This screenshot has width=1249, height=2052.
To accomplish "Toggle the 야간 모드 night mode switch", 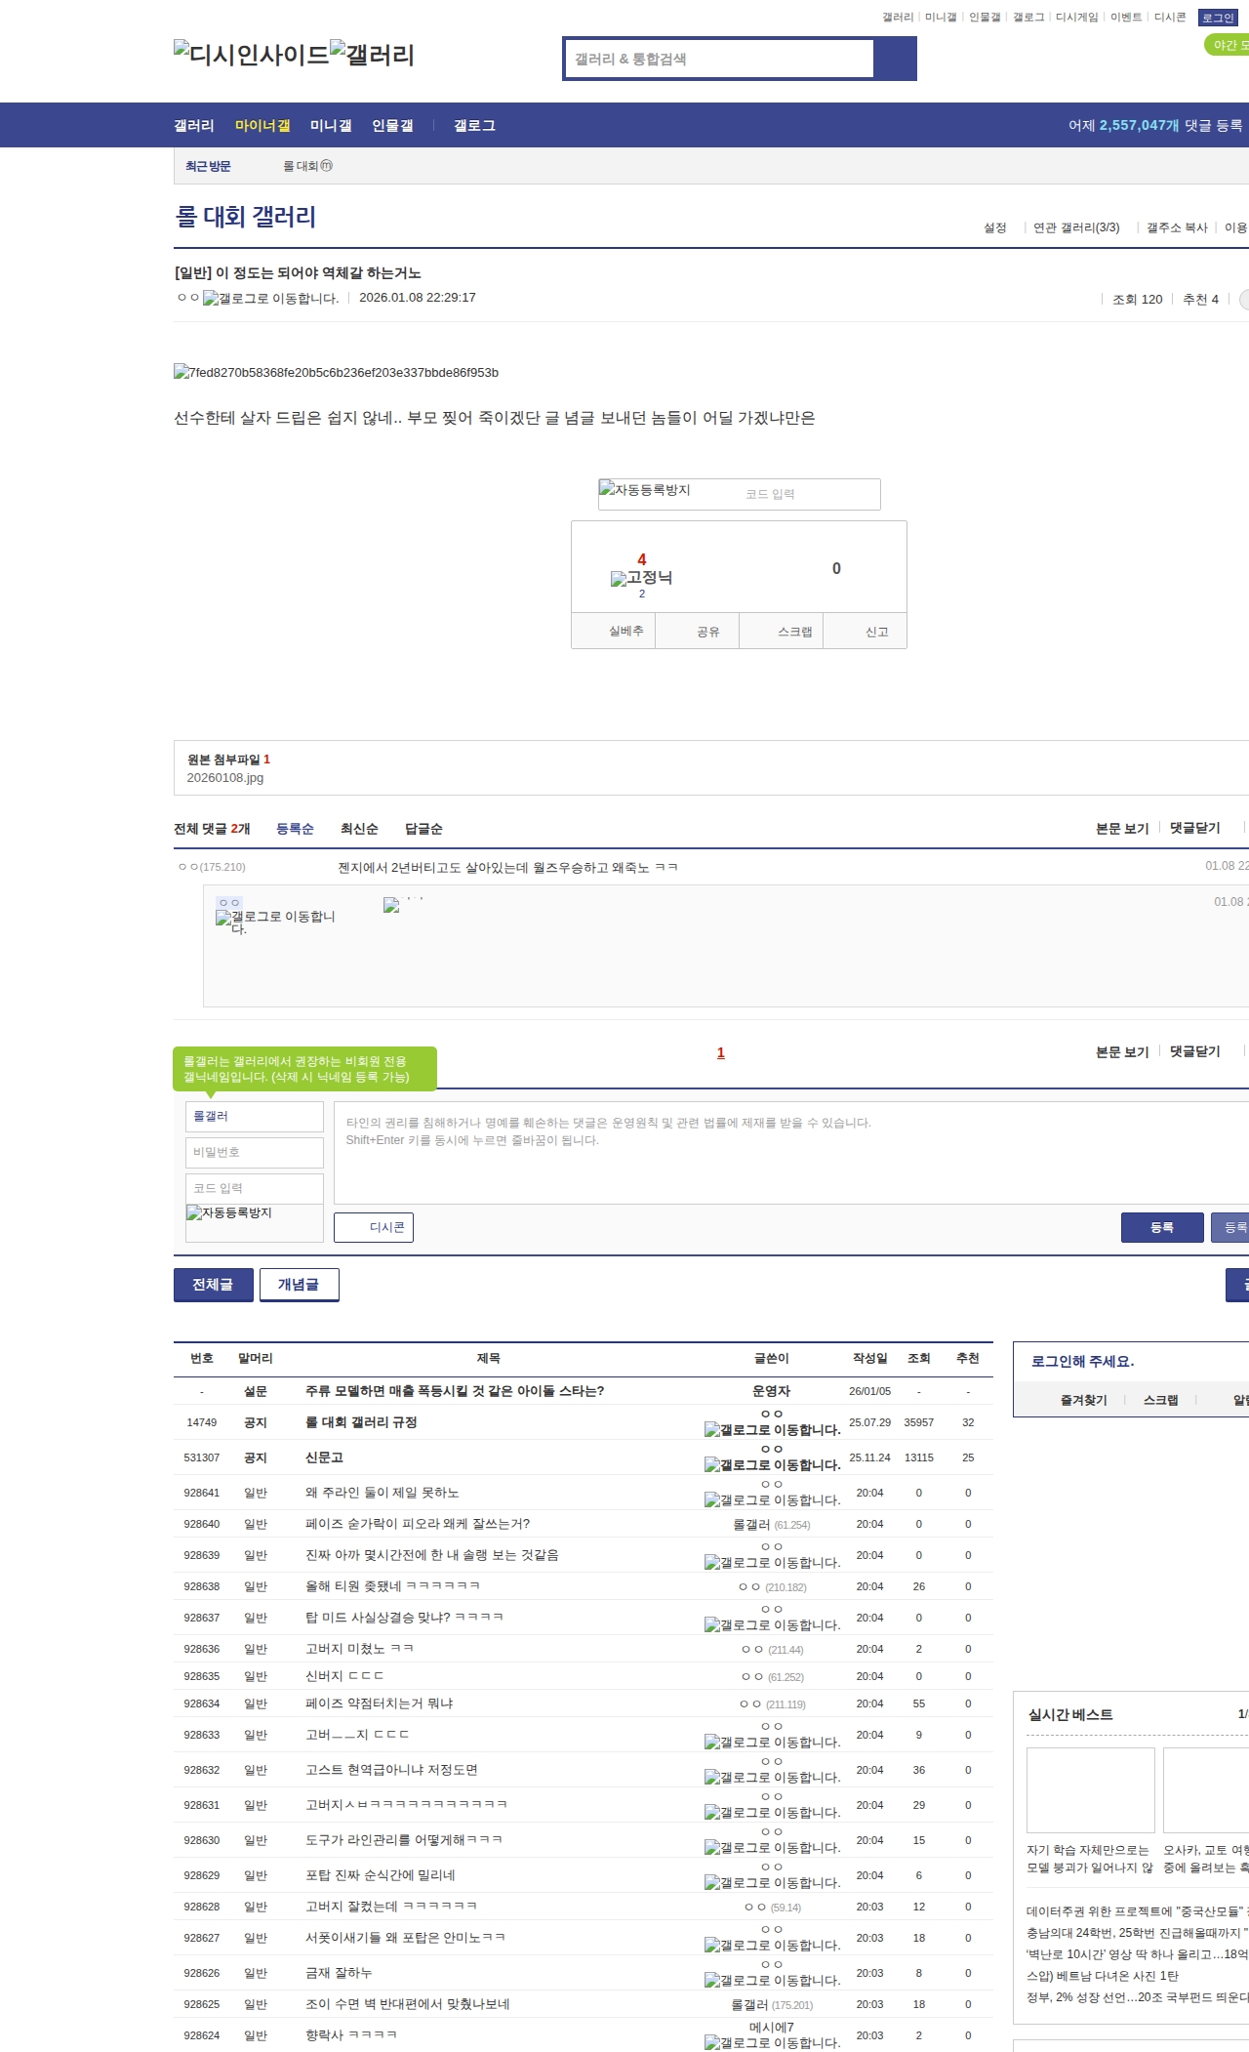I will pos(1228,45).
